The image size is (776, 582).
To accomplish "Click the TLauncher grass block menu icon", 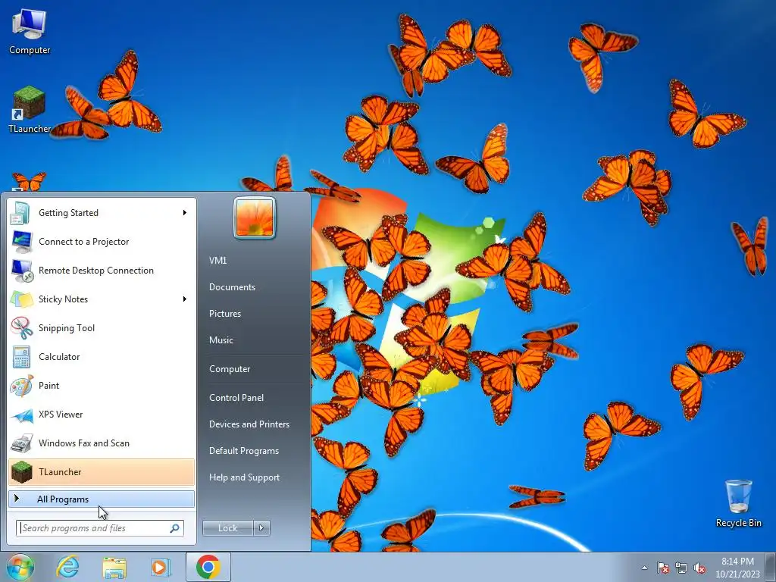I will [x=21, y=471].
